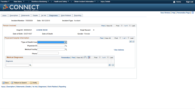Expand the Main Menu dropdown
The height and width of the screenshot is (109, 195).
tap(19, 2)
